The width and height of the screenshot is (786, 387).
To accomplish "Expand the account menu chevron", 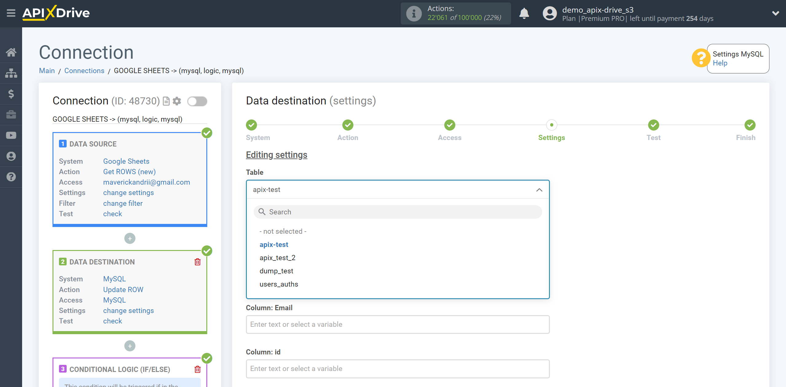I will 776,13.
